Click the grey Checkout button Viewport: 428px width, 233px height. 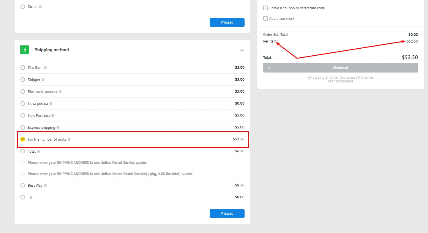pyautogui.click(x=340, y=68)
